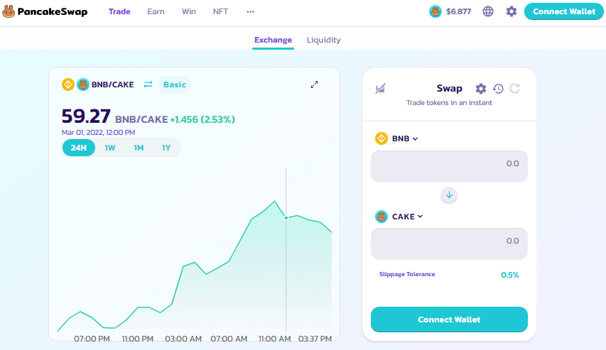Click the large Connect Wallet swap button
The image size is (606, 350).
point(449,319)
